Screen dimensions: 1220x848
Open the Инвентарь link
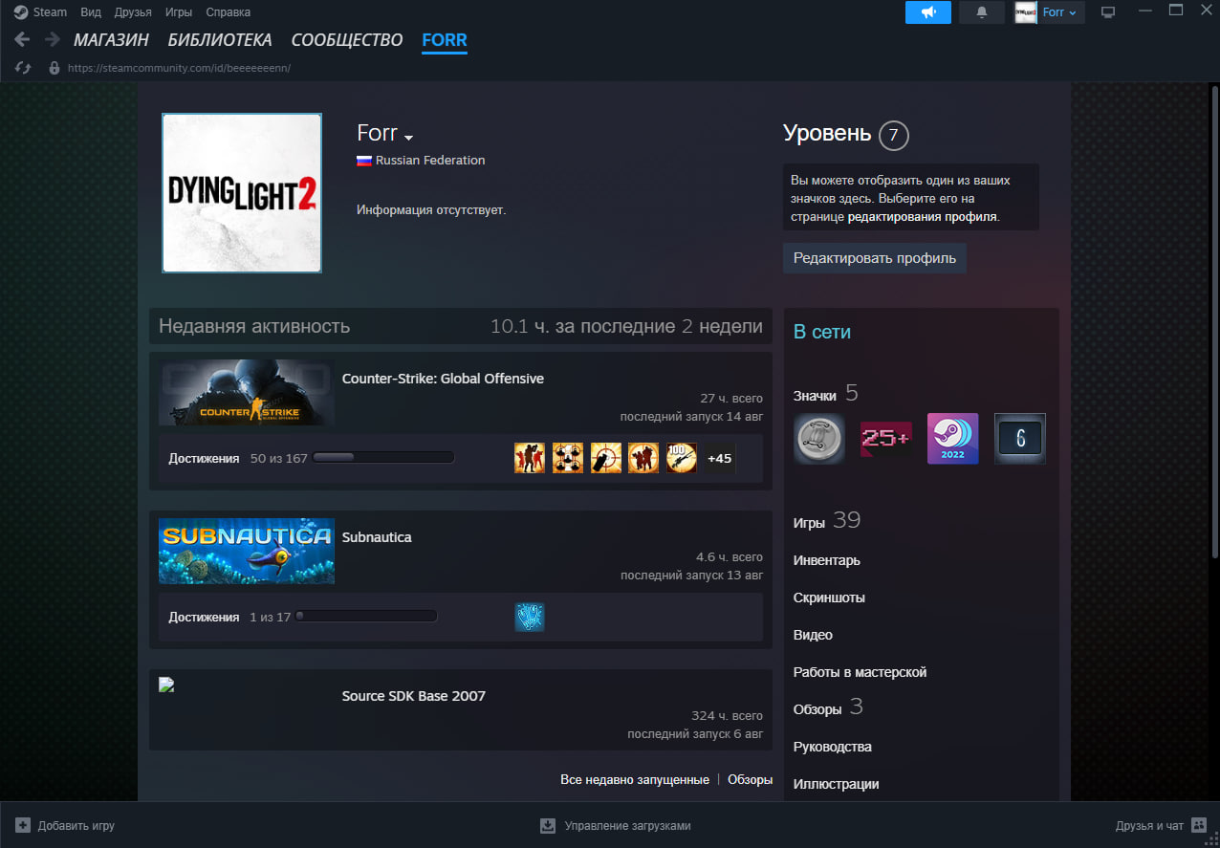tap(827, 560)
